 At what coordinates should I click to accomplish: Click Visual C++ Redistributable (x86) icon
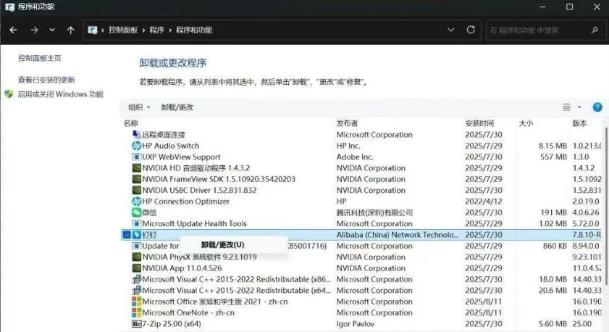136,279
